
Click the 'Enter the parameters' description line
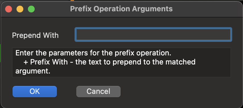[93, 53]
